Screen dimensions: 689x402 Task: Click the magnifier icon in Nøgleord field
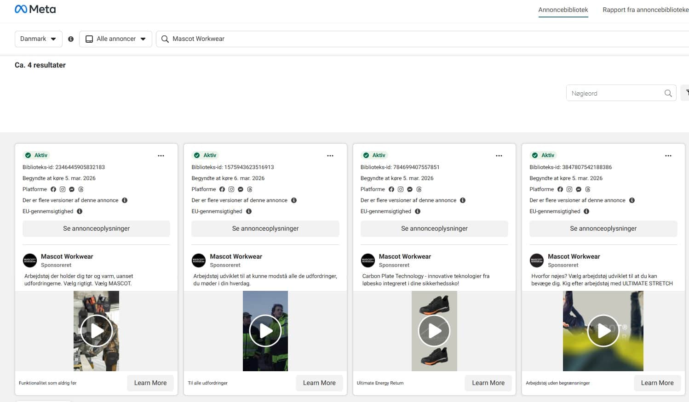tap(668, 93)
